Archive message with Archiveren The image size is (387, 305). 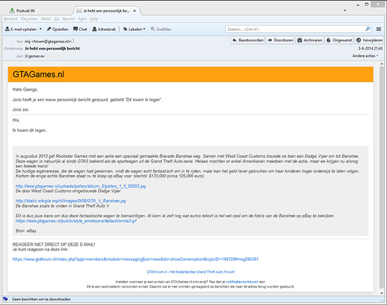pyautogui.click(x=310, y=40)
